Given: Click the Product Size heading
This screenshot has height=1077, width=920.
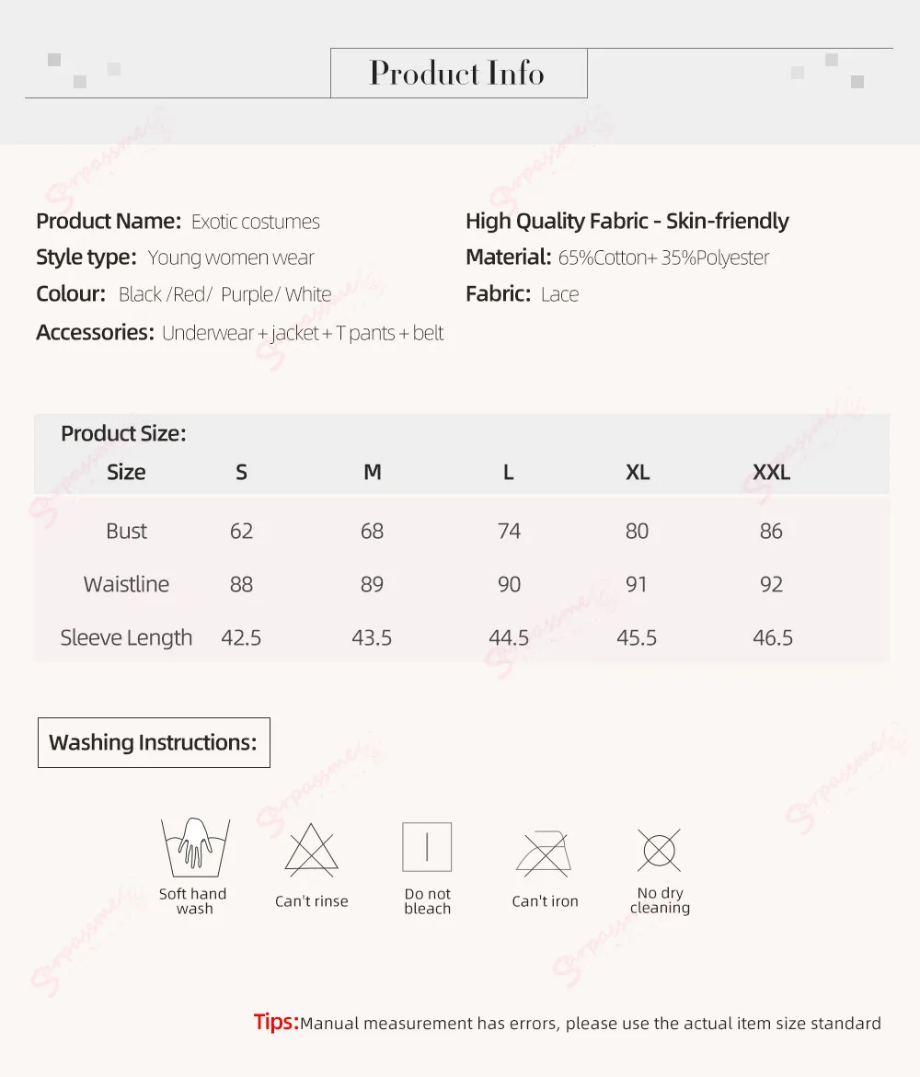Looking at the screenshot, I should pos(123,434).
